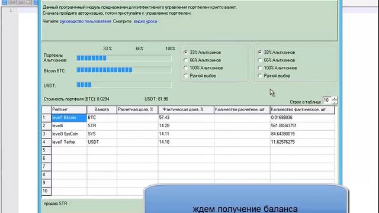Select the level1 Bitcoin rating cell

pos(69,118)
